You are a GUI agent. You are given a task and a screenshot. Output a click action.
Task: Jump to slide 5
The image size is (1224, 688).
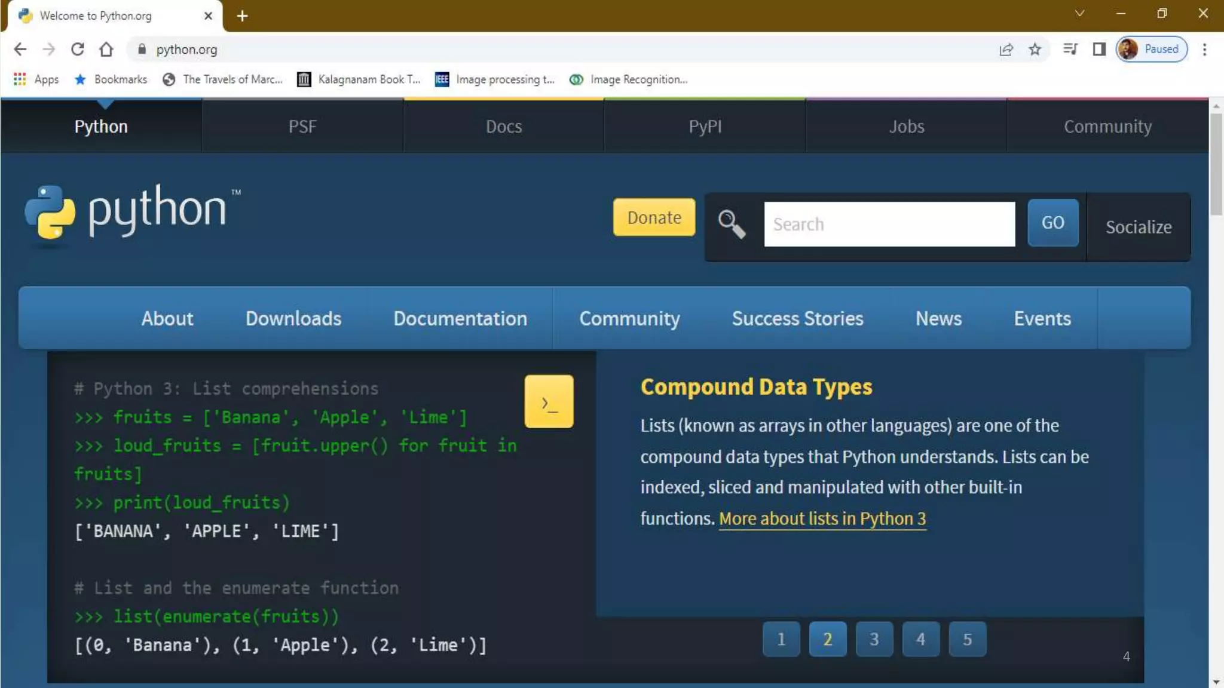coord(967,639)
